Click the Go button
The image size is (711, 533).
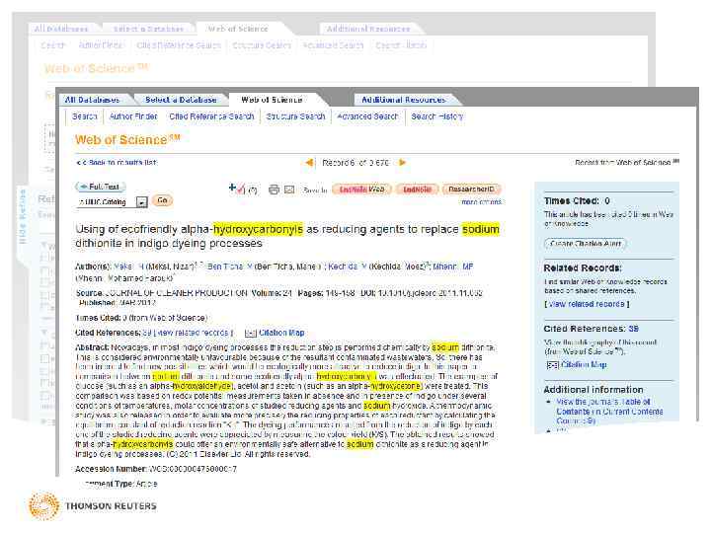162,200
